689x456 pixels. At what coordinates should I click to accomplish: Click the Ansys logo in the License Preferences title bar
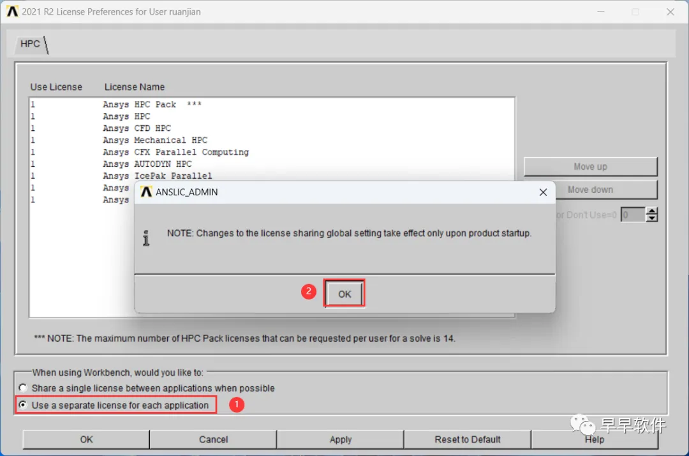12,11
